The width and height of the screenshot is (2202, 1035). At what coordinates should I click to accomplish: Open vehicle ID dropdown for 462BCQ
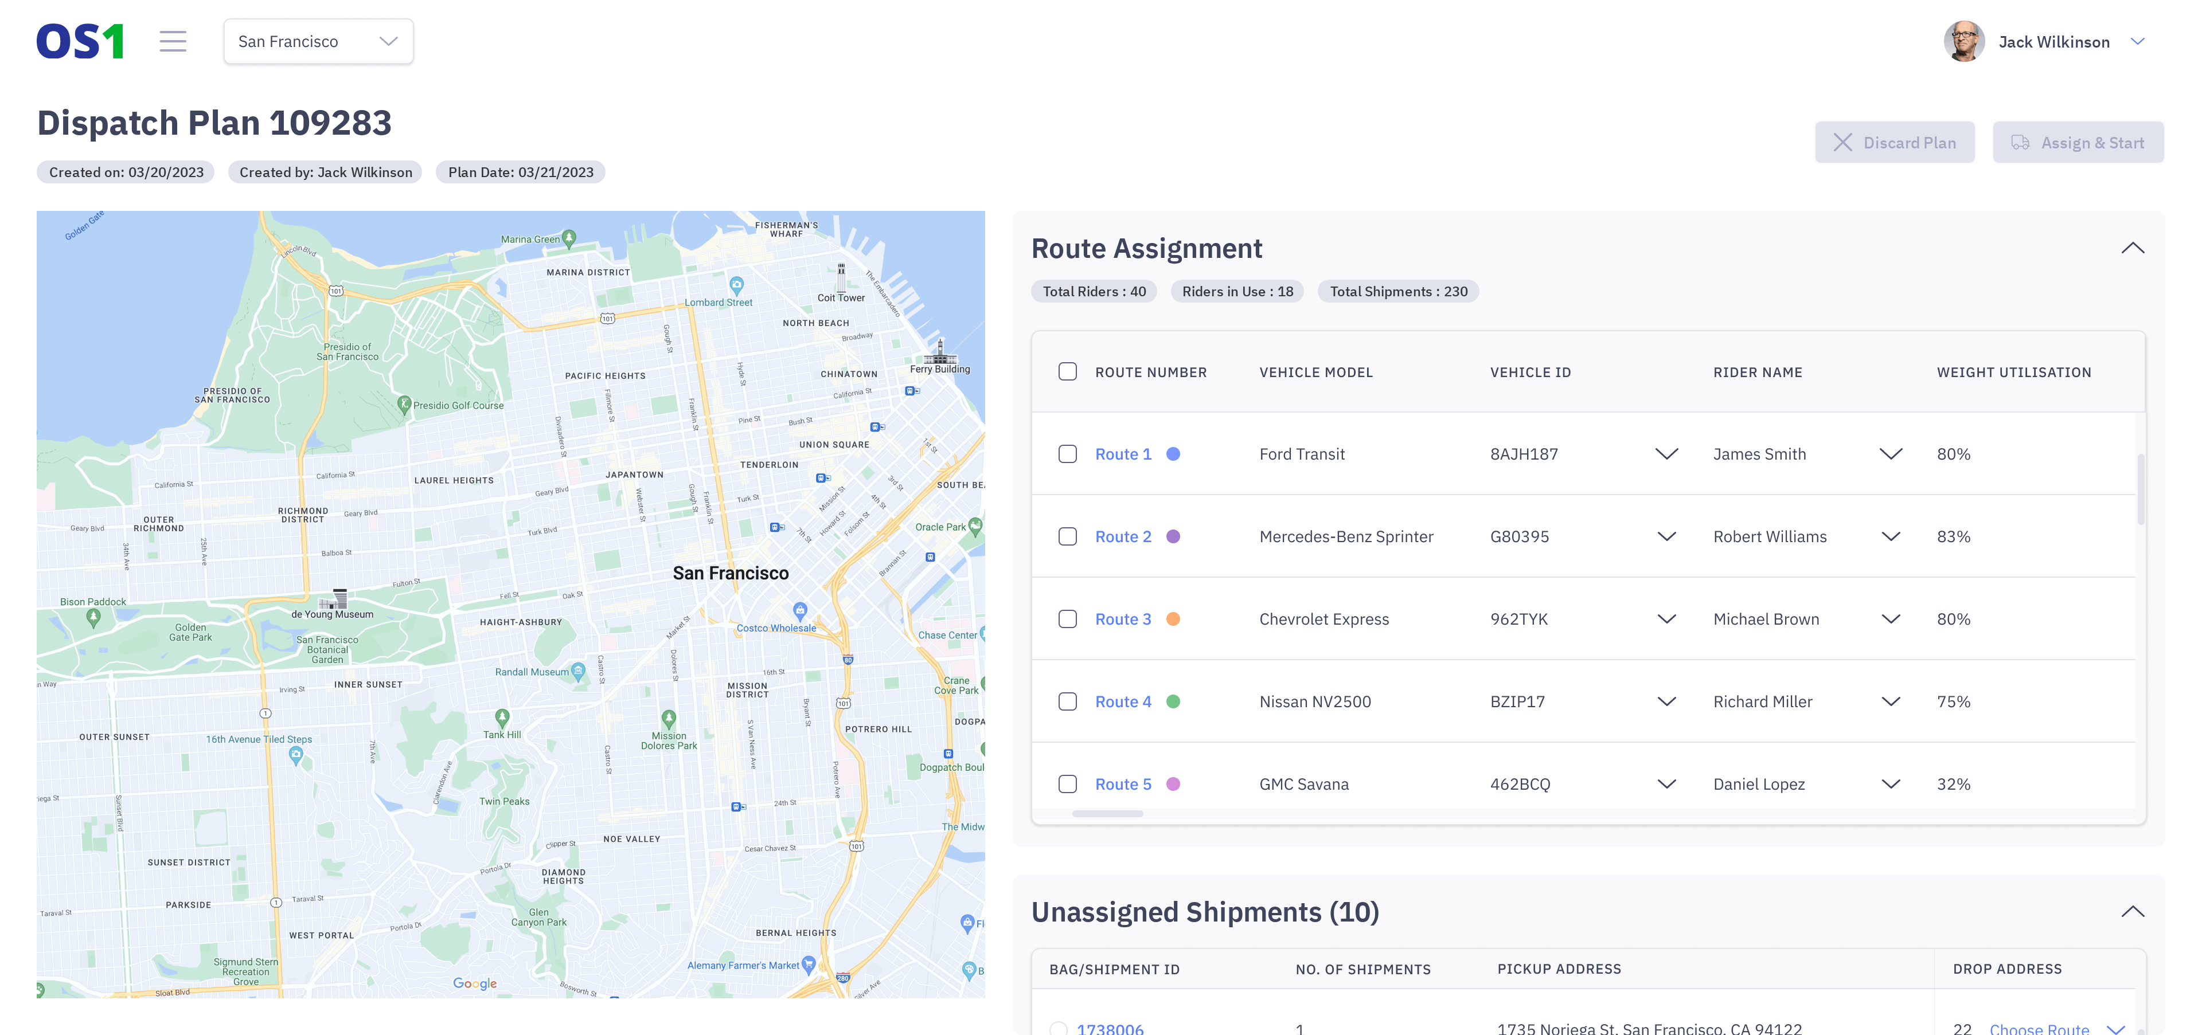pos(1666,784)
